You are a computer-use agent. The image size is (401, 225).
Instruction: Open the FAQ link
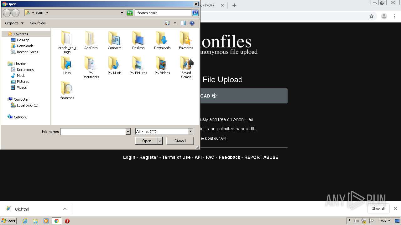[210, 157]
